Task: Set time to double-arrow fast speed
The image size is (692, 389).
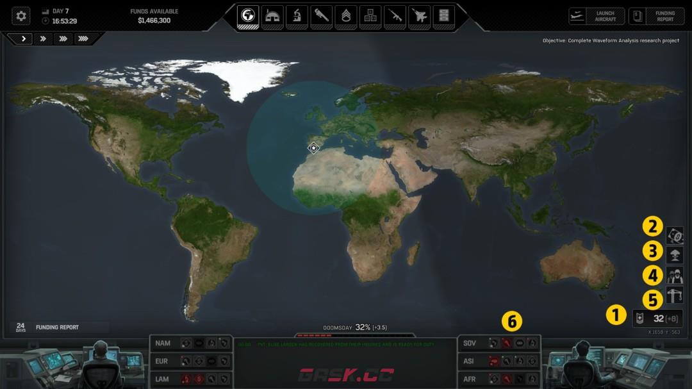Action: [44, 38]
